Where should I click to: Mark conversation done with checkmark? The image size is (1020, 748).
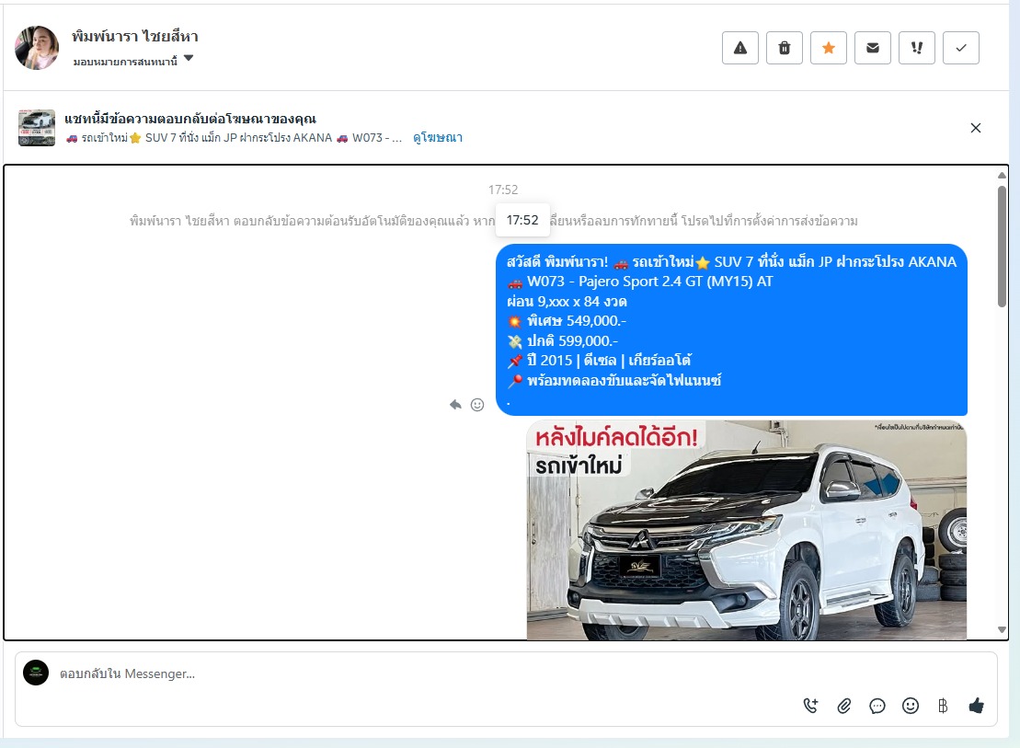tap(961, 48)
